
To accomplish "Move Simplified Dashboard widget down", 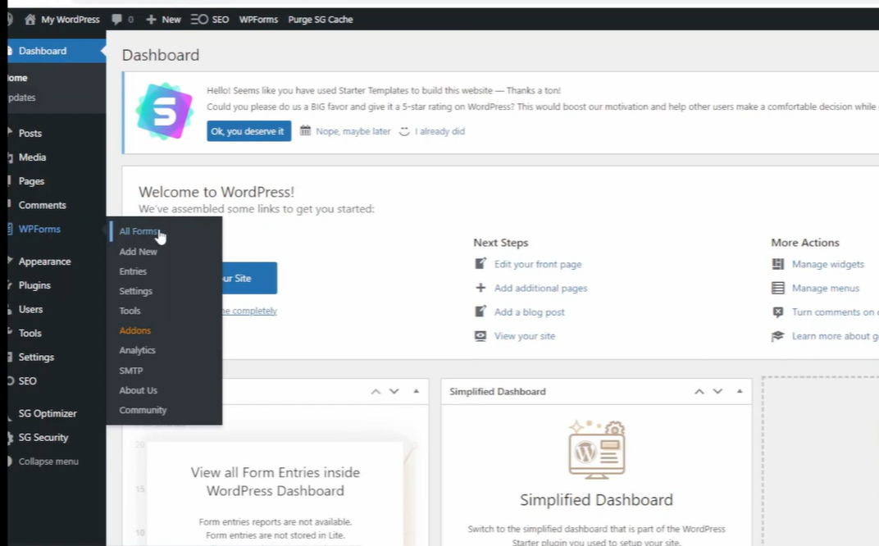I will (717, 391).
